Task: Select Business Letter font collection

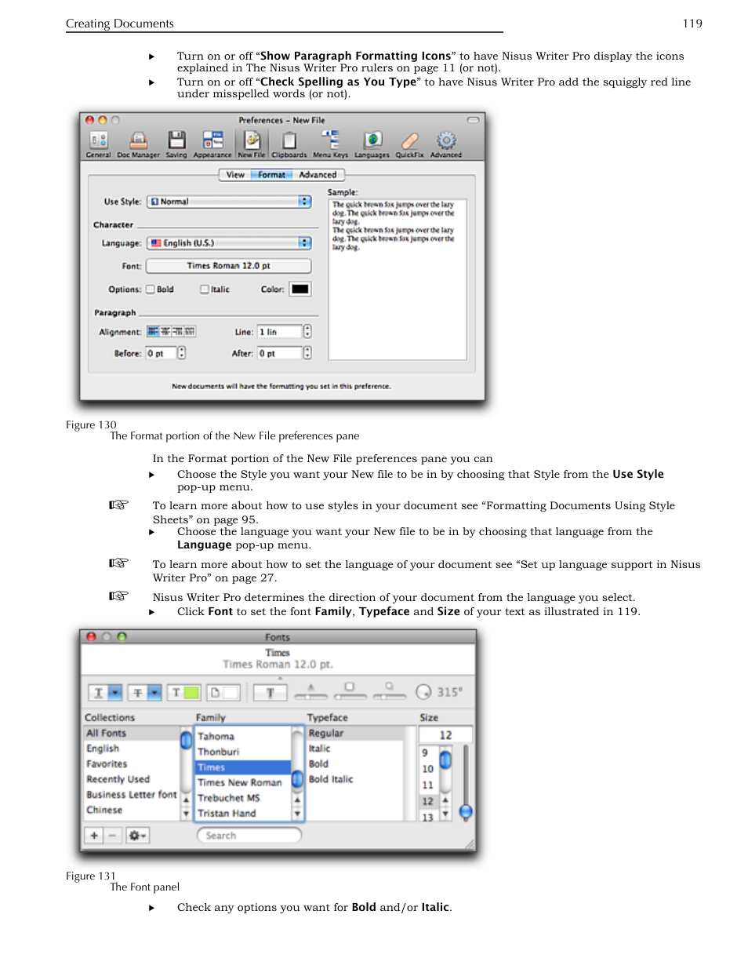Action: [x=132, y=795]
